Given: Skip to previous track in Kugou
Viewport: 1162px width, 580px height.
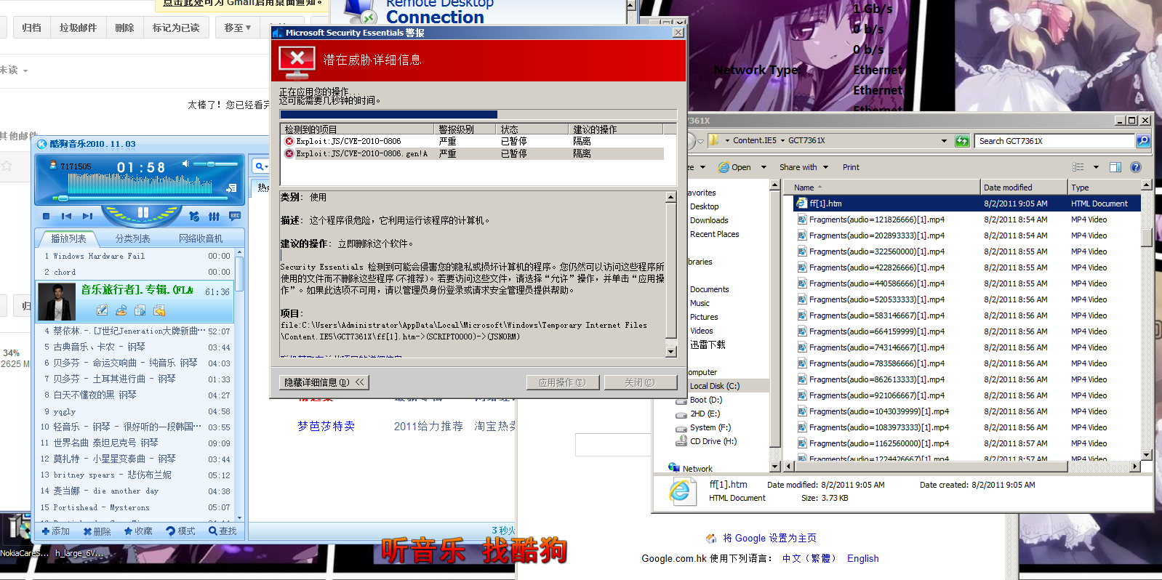Looking at the screenshot, I should click(66, 216).
